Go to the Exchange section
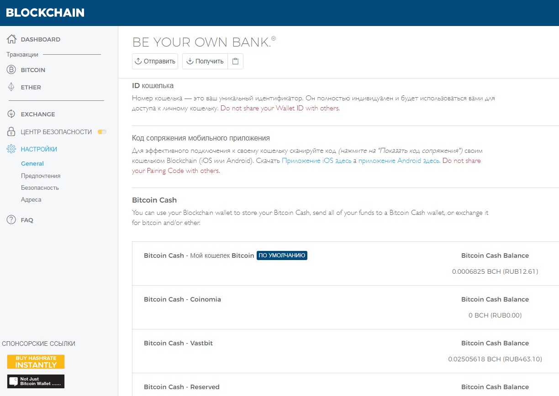 pos(38,114)
